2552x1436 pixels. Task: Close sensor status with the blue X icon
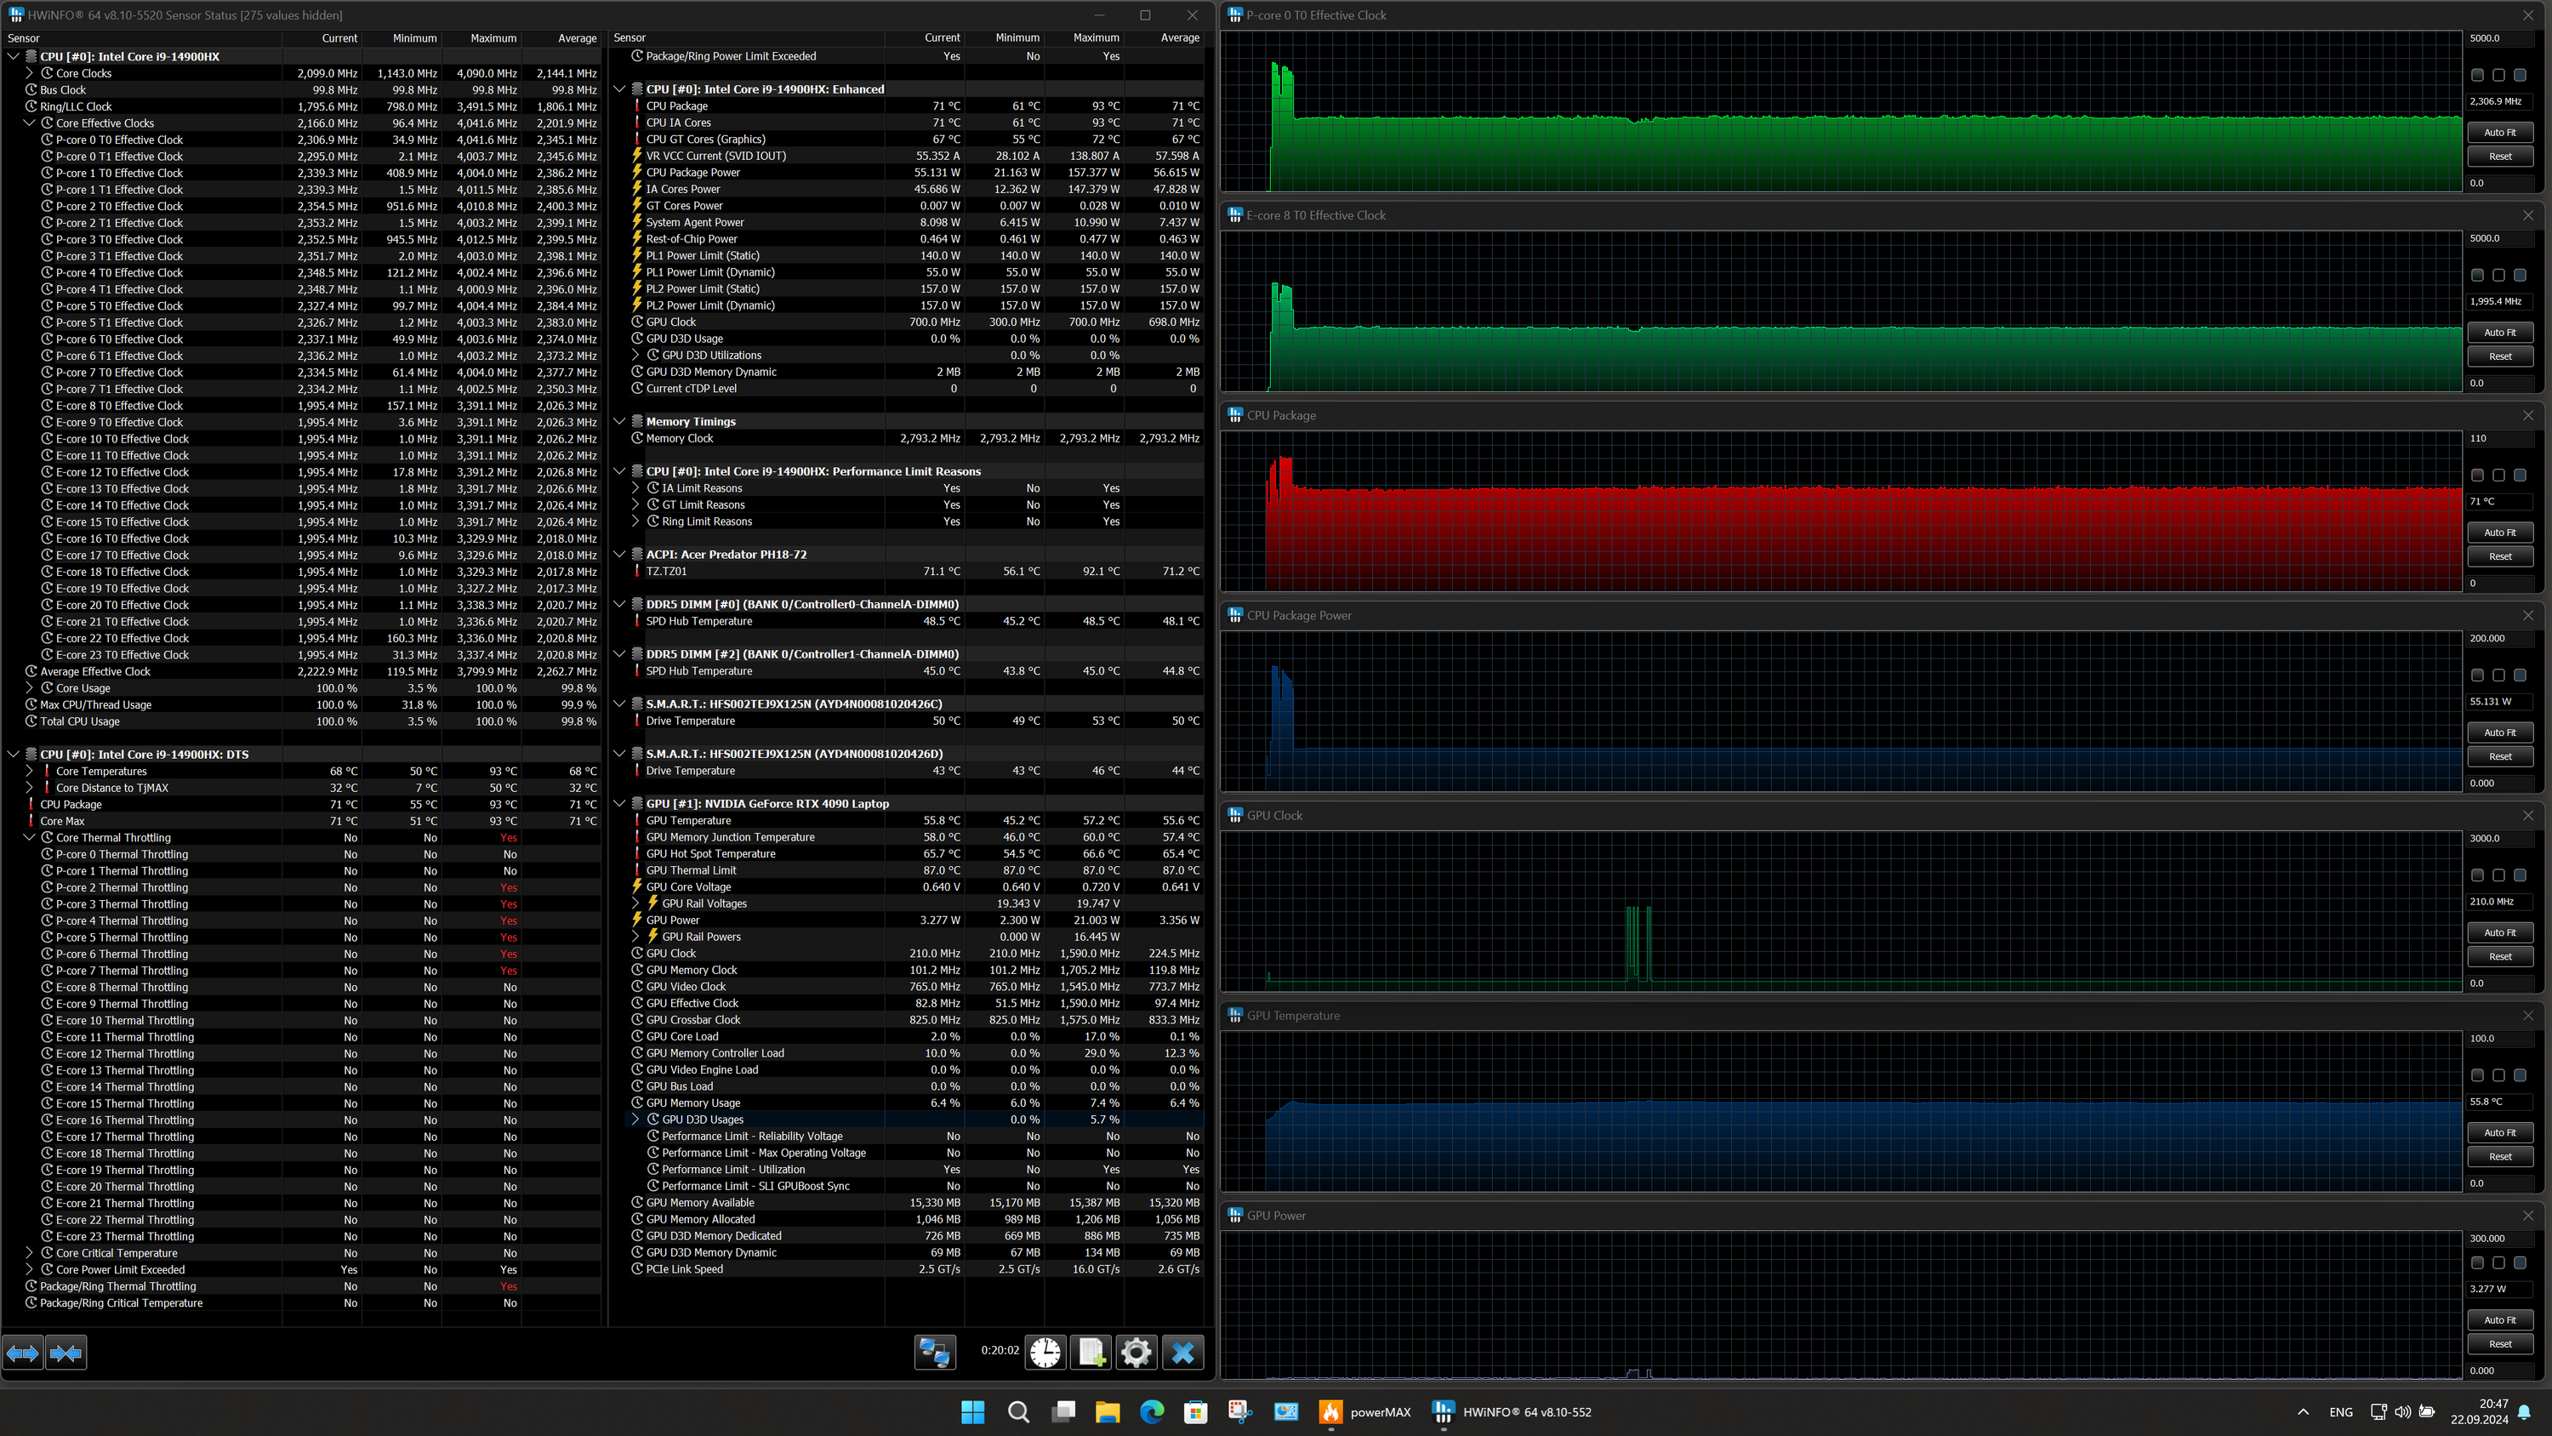(1183, 1353)
